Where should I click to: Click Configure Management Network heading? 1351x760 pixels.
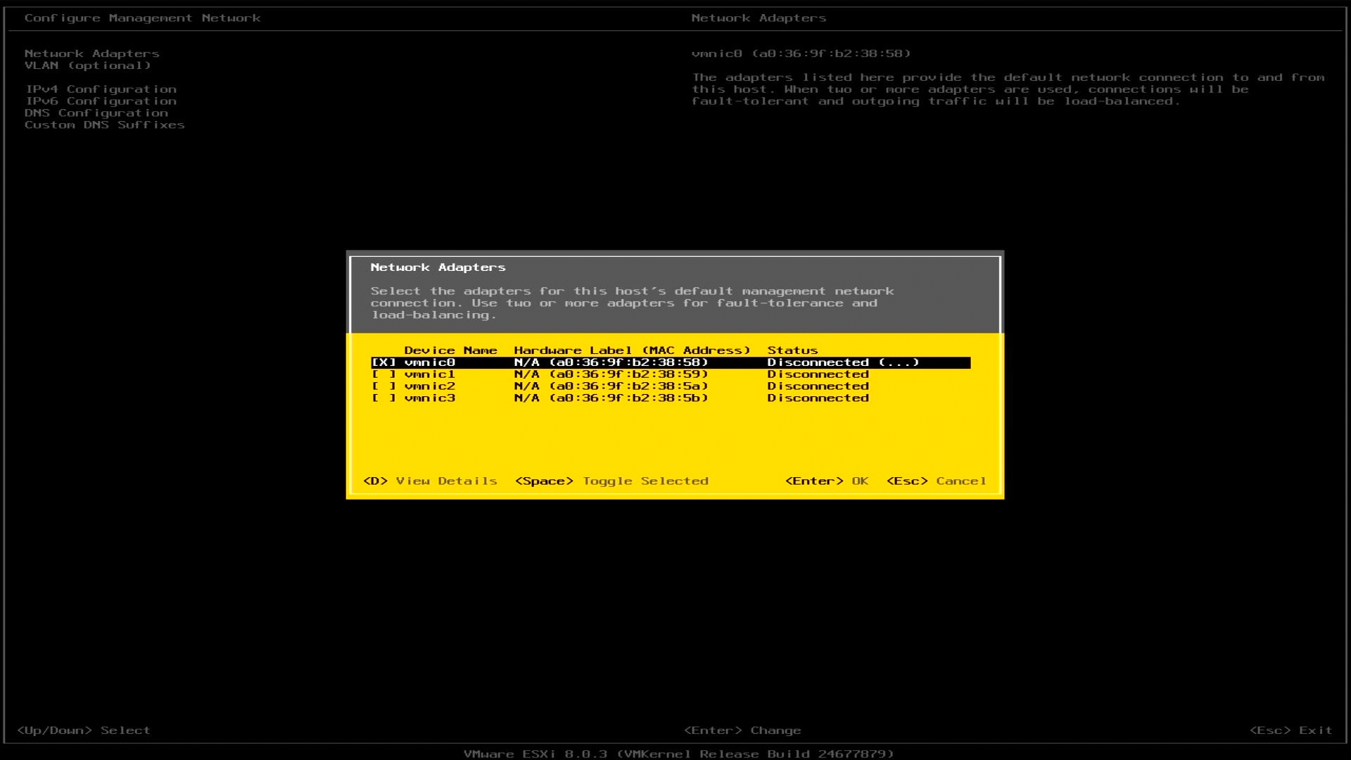[x=143, y=18]
